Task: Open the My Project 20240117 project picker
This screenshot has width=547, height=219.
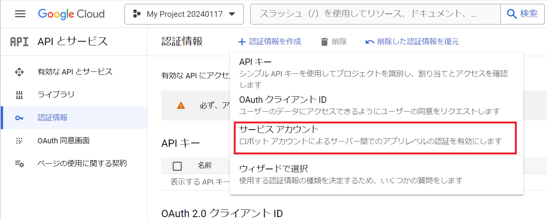Action: coord(184,14)
